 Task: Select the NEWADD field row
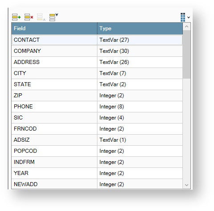97,184
